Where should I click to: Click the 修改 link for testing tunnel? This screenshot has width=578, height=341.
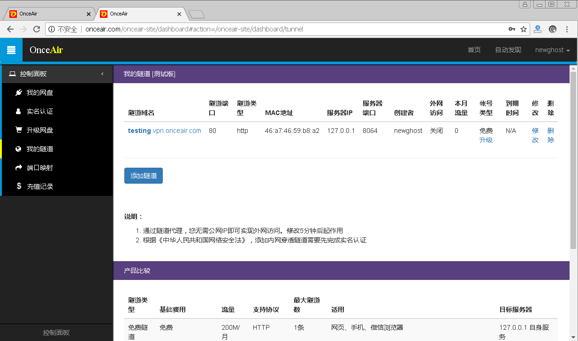tap(535, 135)
